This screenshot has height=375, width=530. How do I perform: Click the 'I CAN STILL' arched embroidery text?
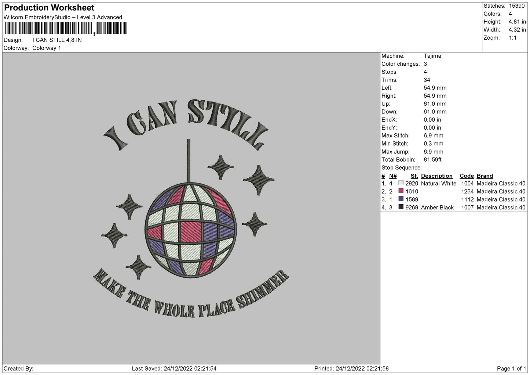(186, 125)
